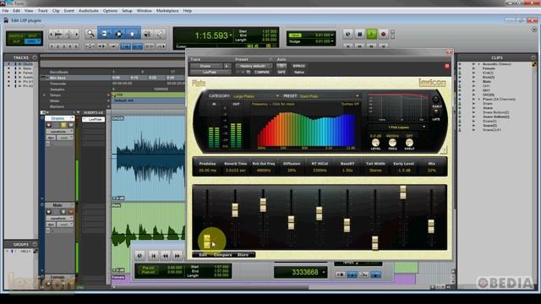
Task: Open the Marketplace menu
Action: click(167, 11)
